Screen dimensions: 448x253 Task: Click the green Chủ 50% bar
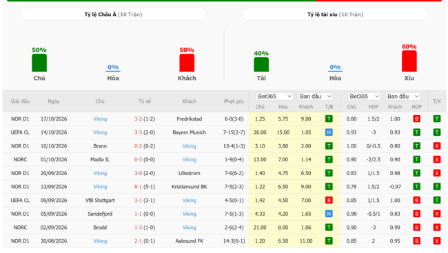(x=39, y=63)
